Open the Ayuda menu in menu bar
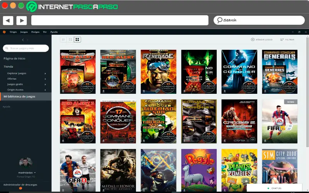 click(x=54, y=32)
